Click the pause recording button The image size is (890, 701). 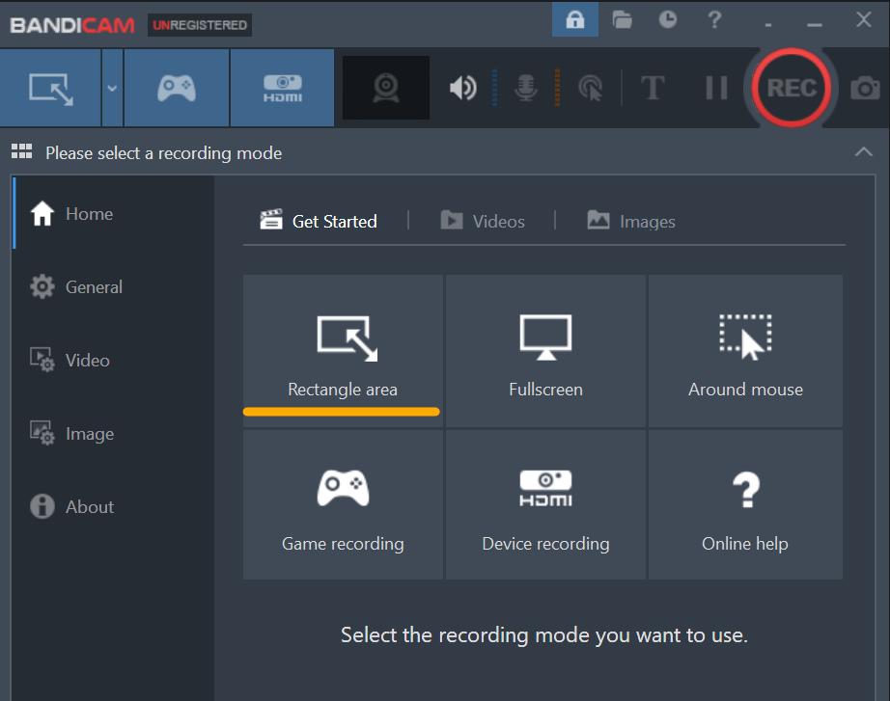(716, 88)
